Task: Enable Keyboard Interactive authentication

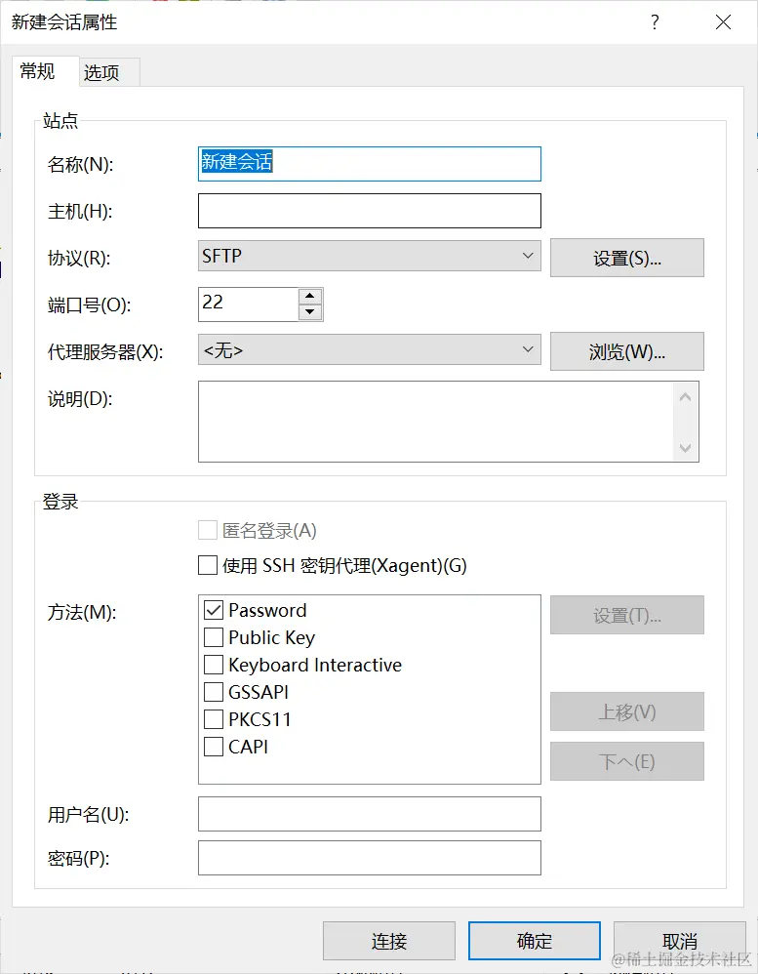Action: pyautogui.click(x=214, y=666)
